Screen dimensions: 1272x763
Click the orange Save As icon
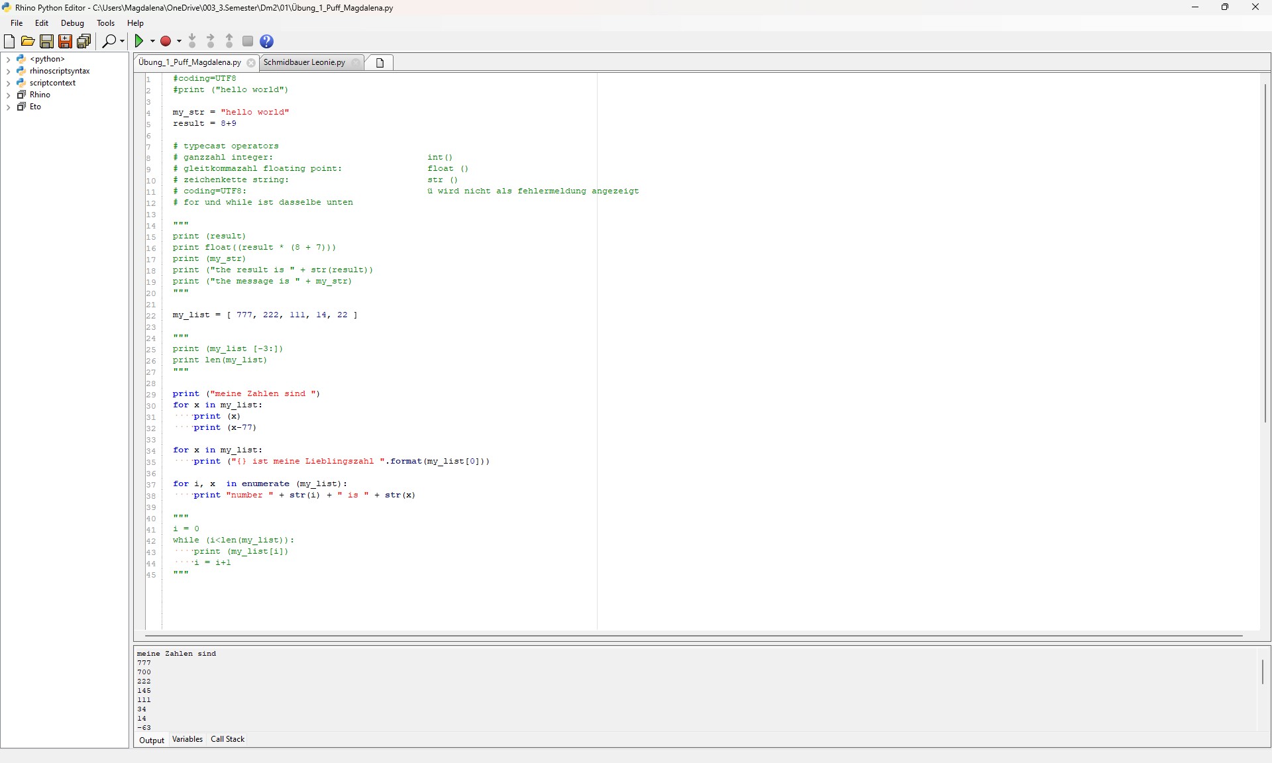[64, 41]
